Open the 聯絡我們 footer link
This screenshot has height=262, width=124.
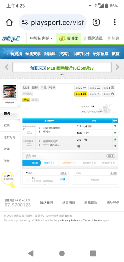47,203
